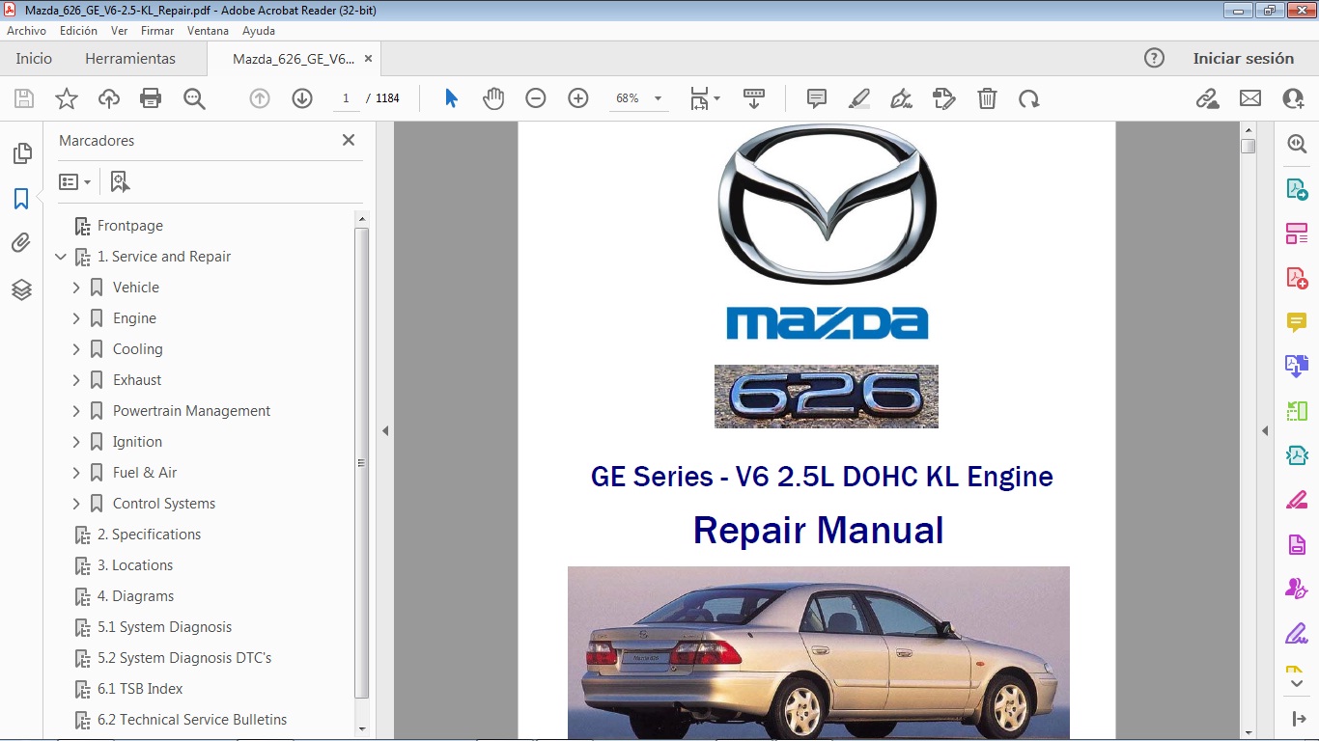Expand the Cooling bookmark
The image size is (1319, 741).
[x=76, y=349]
